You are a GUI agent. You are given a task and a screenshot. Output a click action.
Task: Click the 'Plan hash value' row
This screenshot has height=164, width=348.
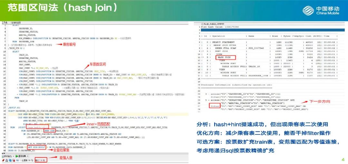[x=219, y=27]
